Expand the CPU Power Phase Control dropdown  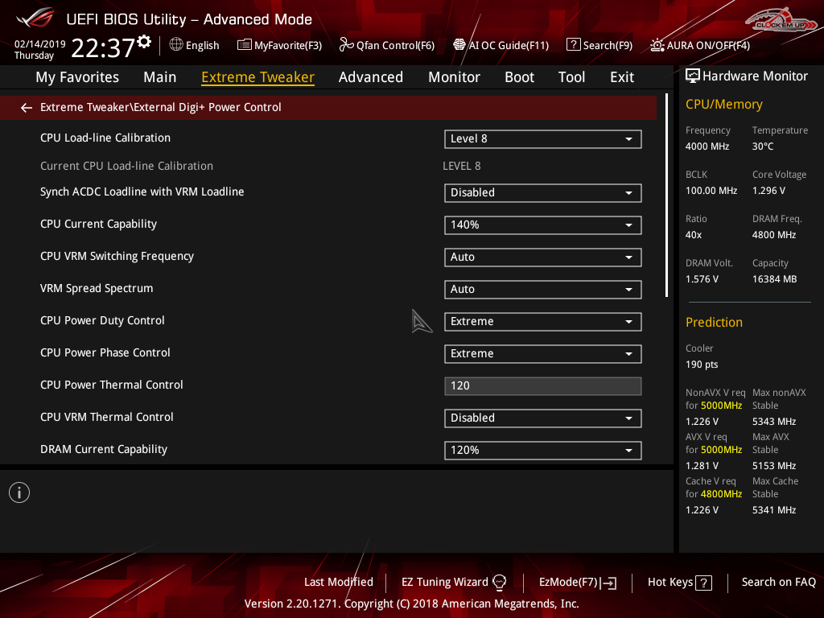(x=542, y=354)
